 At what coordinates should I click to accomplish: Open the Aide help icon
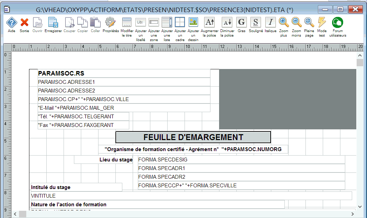[x=11, y=22]
